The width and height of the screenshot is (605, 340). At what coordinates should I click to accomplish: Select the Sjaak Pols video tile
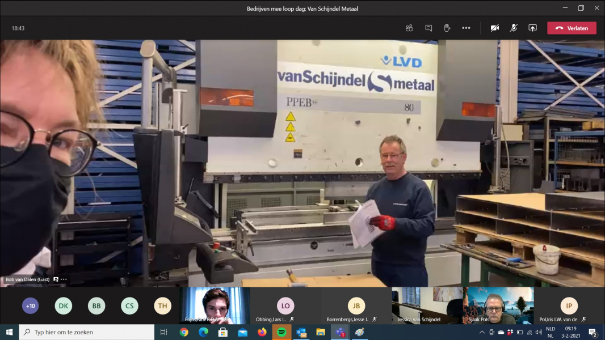pos(498,306)
